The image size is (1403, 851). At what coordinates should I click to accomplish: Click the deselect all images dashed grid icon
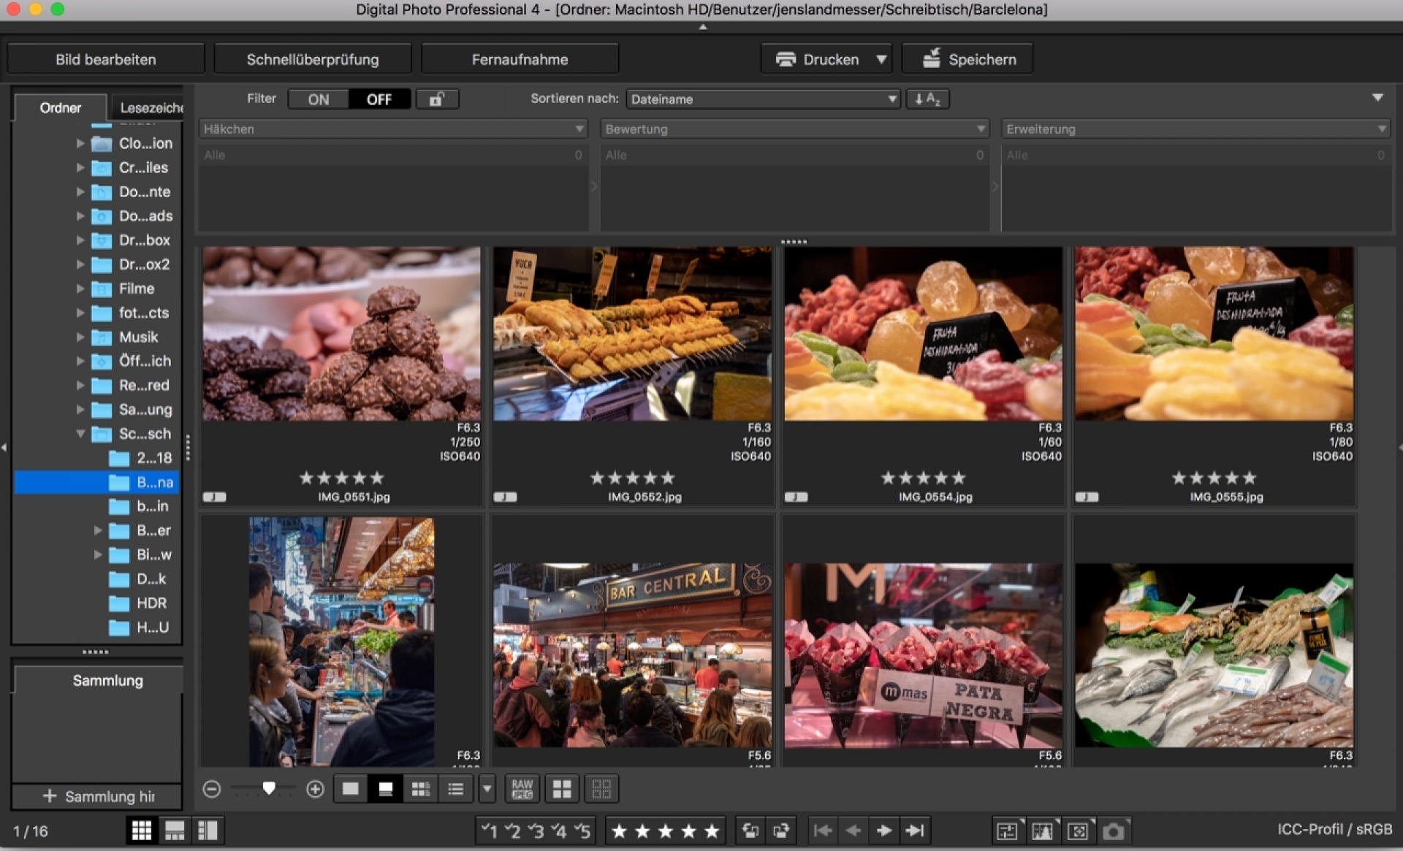pos(601,789)
